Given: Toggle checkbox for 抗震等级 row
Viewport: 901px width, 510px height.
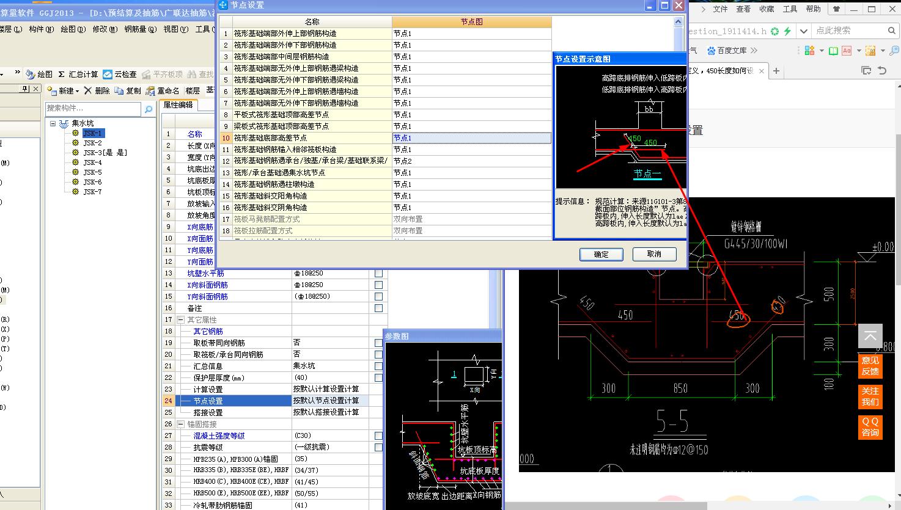Looking at the screenshot, I should point(378,448).
